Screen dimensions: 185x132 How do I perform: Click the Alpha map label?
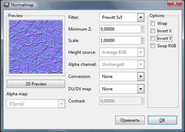[x=17, y=94]
